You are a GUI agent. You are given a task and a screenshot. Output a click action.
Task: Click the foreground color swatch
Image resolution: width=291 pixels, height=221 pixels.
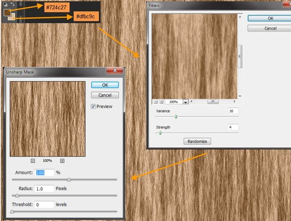pos(7,12)
